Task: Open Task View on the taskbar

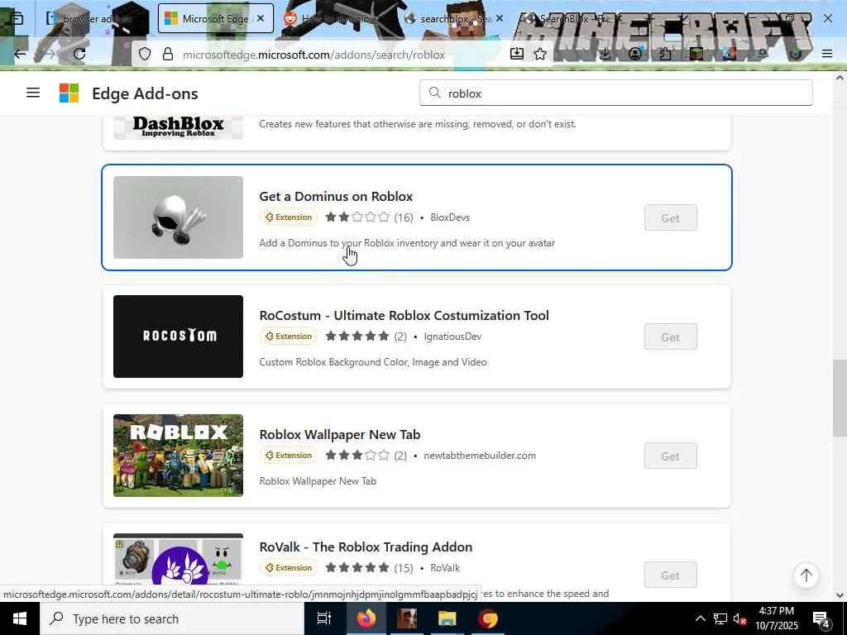Action: (324, 618)
